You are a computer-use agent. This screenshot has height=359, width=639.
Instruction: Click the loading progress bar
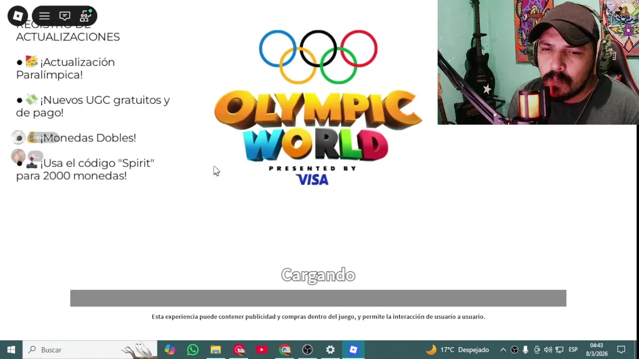[318, 298]
